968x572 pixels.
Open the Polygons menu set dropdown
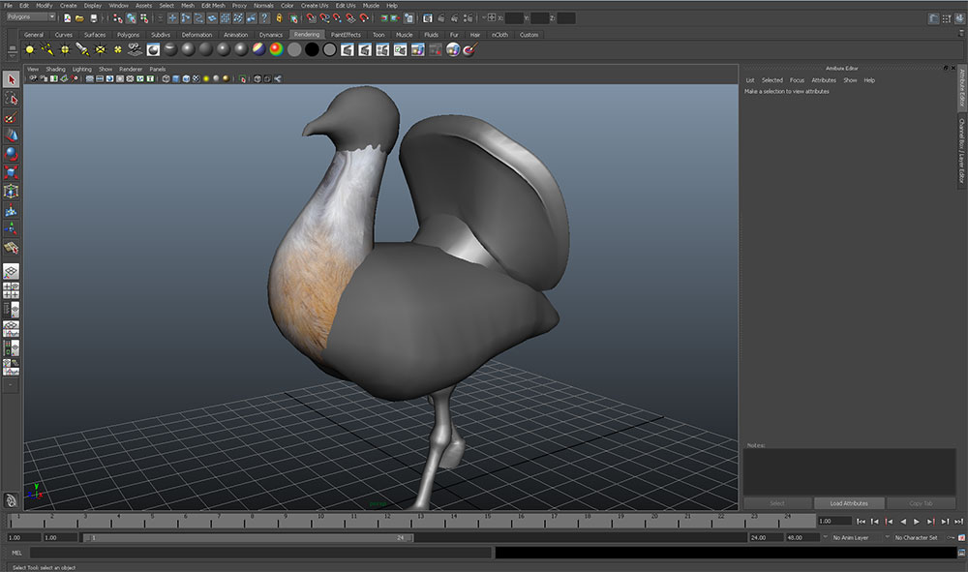coord(31,17)
